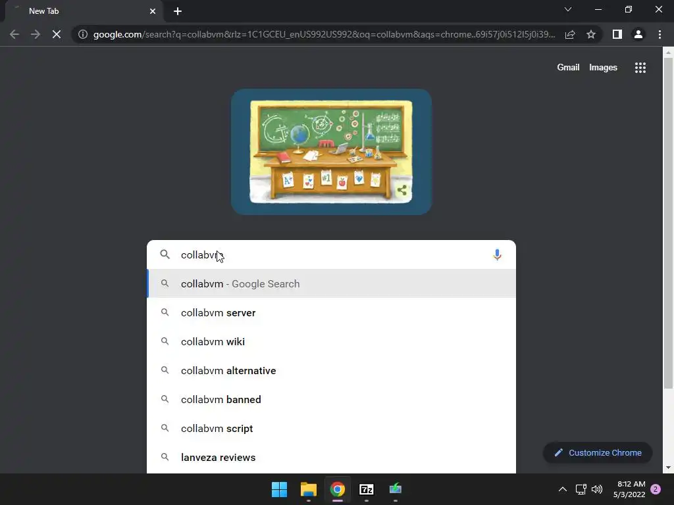Choose the 'collabvm banned' suggestion
The height and width of the screenshot is (505, 674).
click(331, 399)
